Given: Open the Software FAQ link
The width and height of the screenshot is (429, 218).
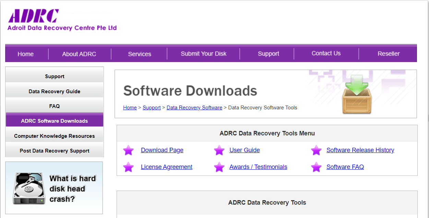Looking at the screenshot, I should click(x=345, y=167).
